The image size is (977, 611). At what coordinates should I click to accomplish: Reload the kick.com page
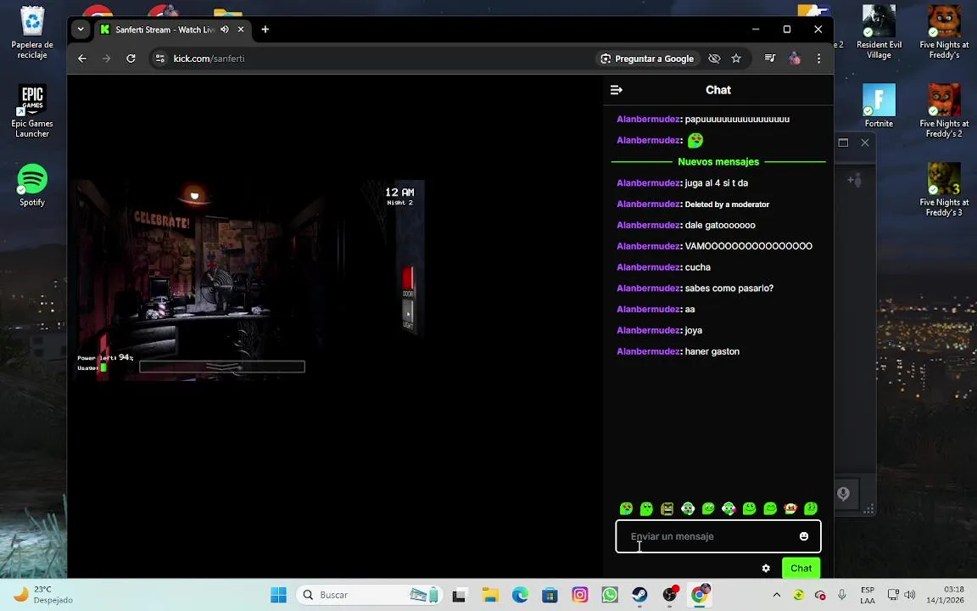click(x=131, y=59)
